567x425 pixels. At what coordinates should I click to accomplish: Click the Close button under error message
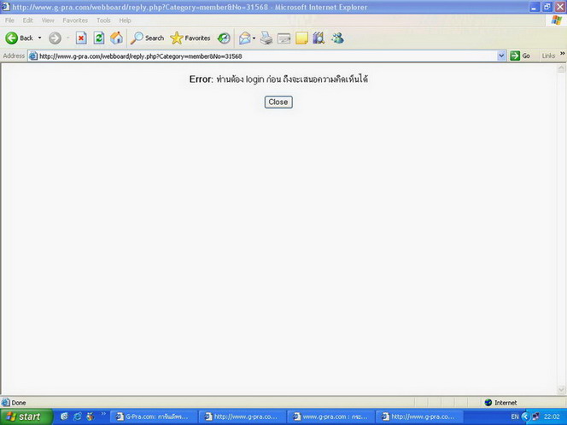coord(278,102)
